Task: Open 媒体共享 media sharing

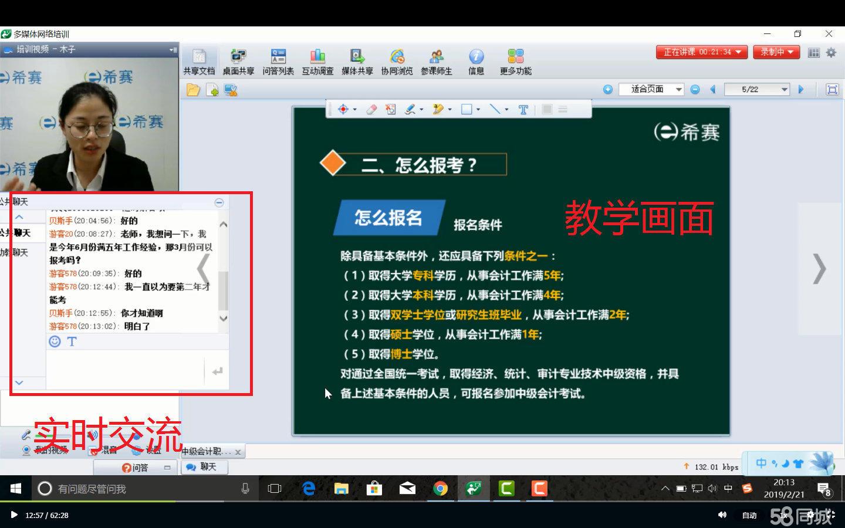Action: (x=357, y=62)
